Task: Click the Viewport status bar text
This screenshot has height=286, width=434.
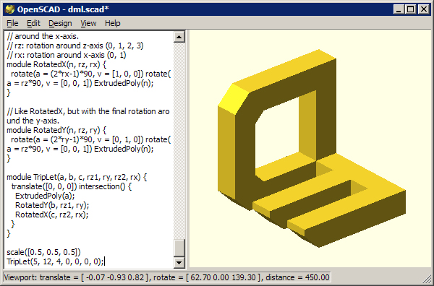Action: [x=166, y=277]
